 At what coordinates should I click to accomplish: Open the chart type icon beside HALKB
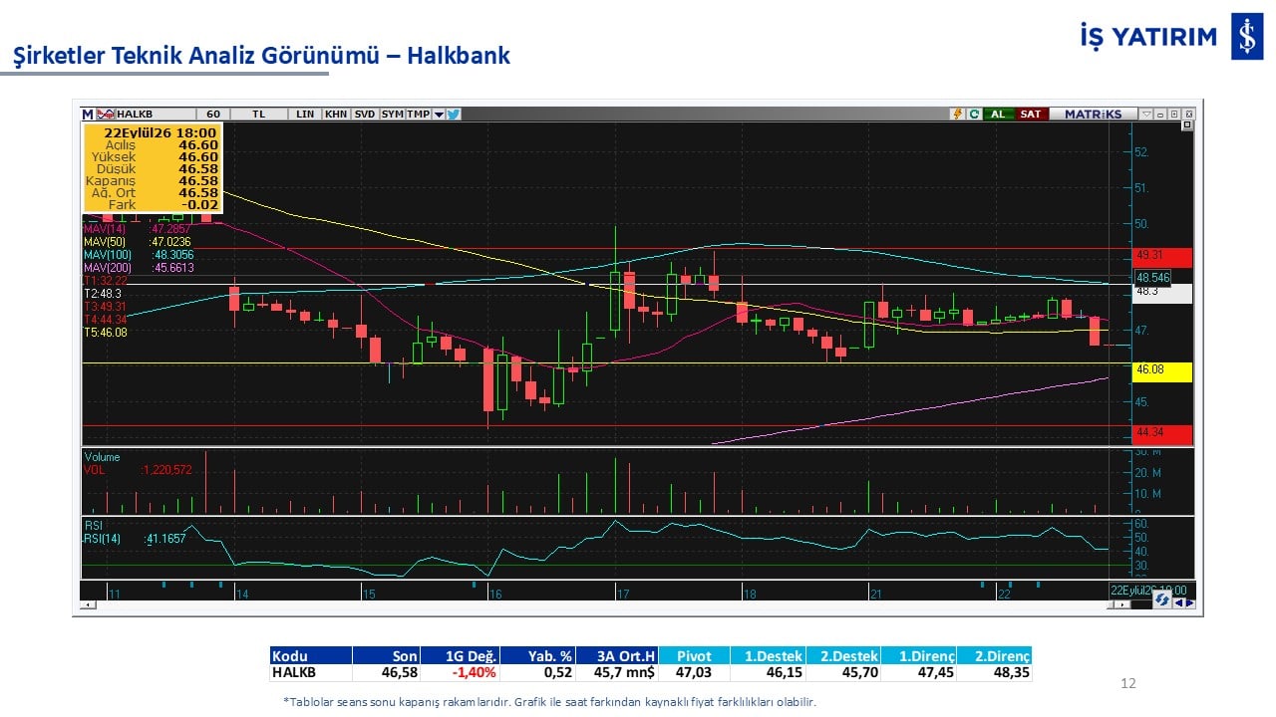tap(105, 114)
